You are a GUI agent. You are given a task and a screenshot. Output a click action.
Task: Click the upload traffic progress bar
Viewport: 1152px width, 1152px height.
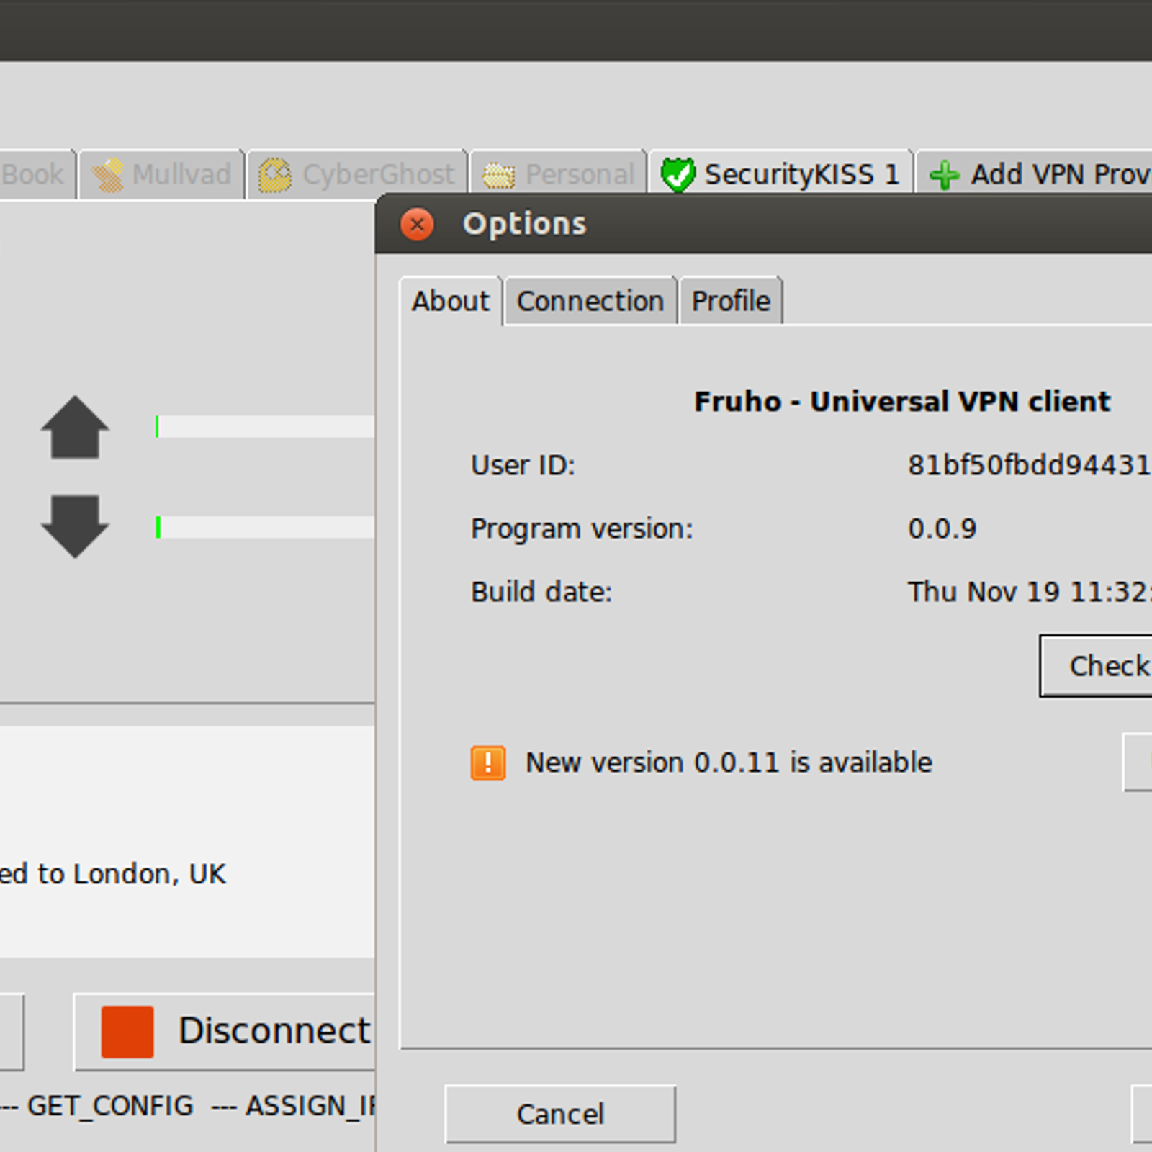coord(265,427)
